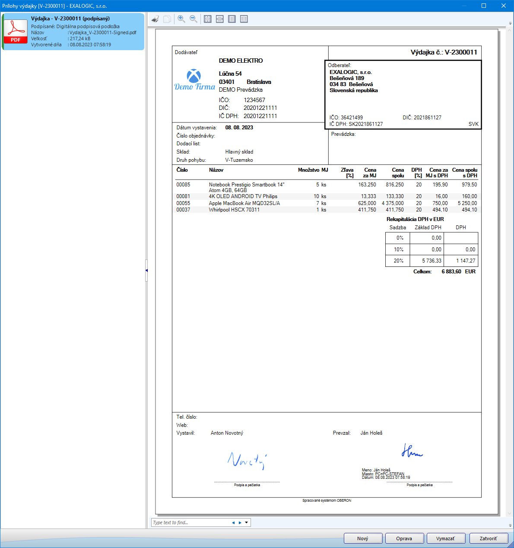The width and height of the screenshot is (514, 548).
Task: Click the 'Type text to find' field
Action: pos(190,522)
